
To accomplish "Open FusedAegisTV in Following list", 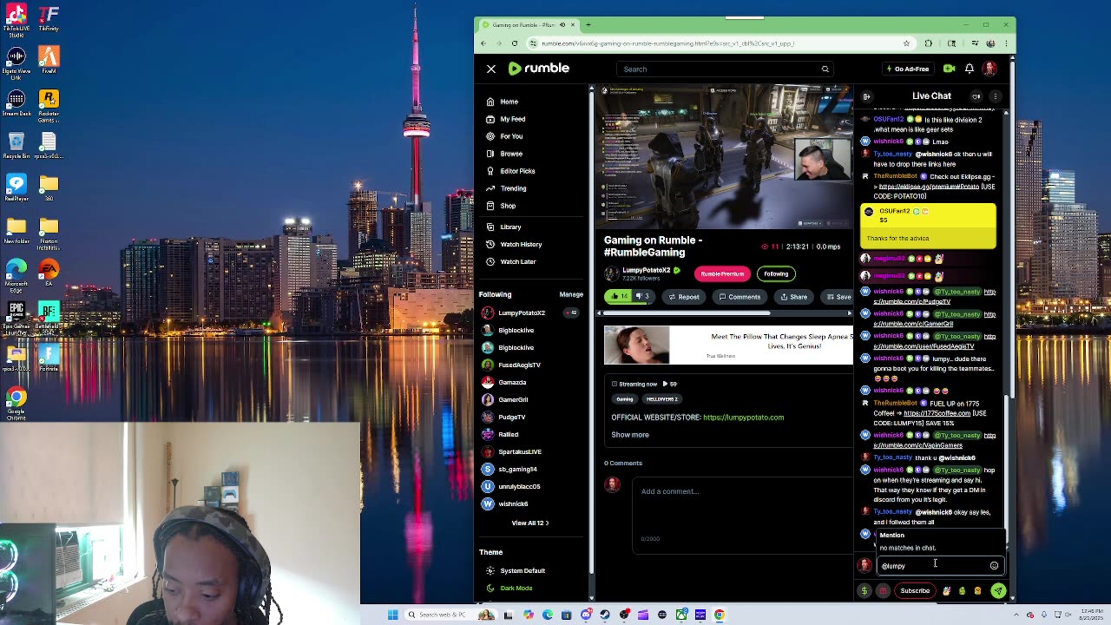I will click(519, 365).
